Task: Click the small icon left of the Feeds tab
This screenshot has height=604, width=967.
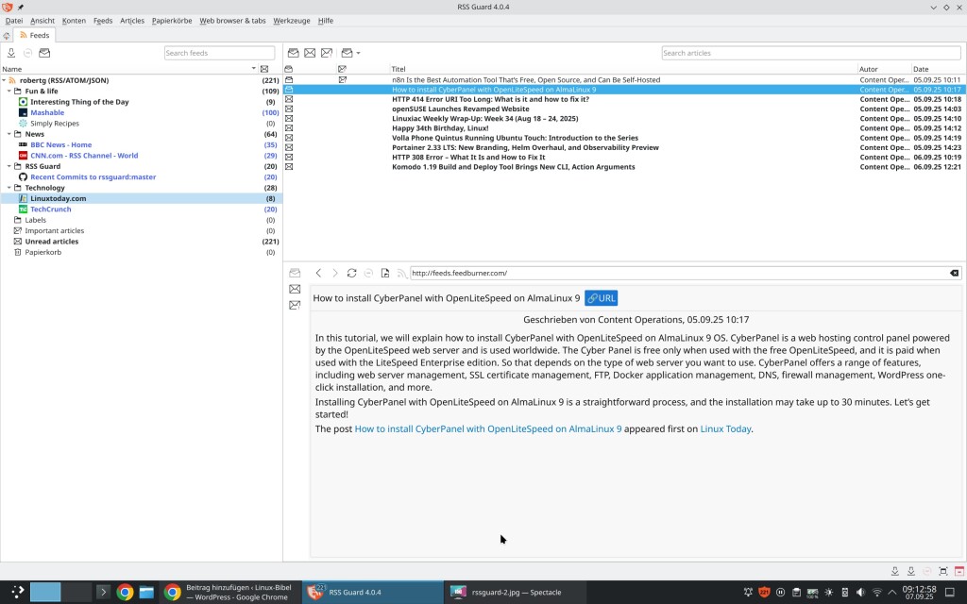Action: click(7, 36)
